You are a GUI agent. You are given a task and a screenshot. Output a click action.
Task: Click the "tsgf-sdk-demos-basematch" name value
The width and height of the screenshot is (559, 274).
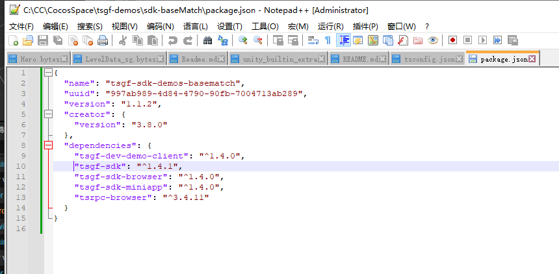point(174,83)
